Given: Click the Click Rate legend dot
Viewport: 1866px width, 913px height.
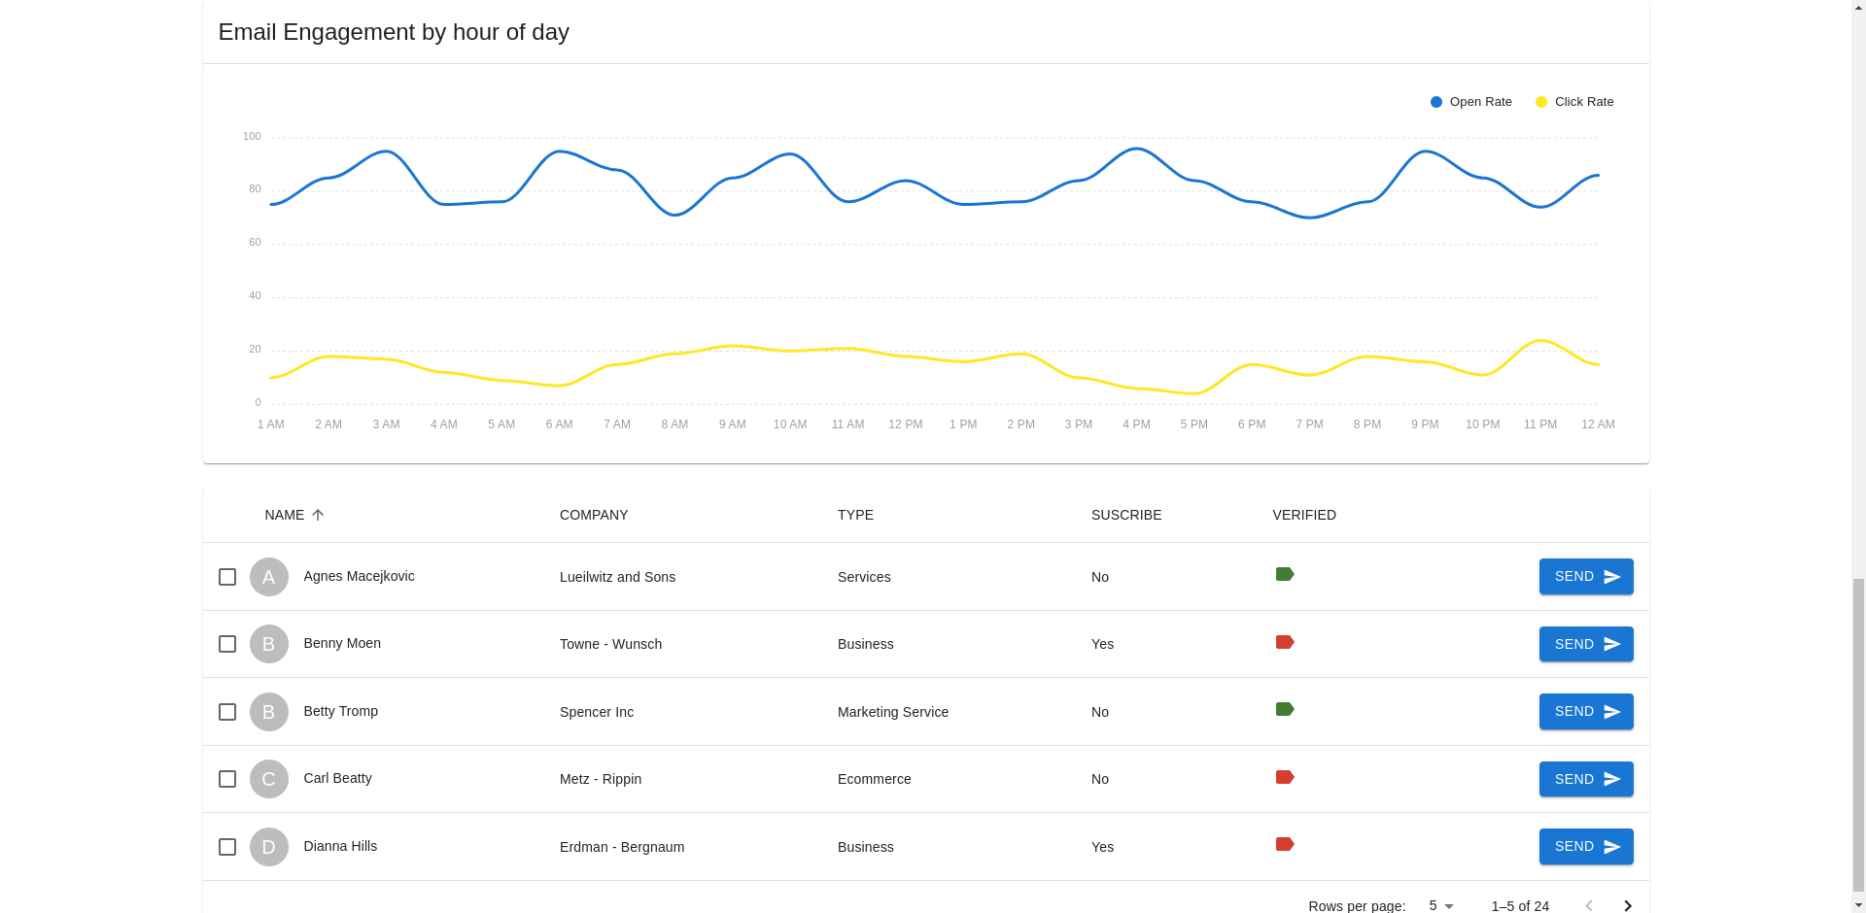Looking at the screenshot, I should point(1539,101).
